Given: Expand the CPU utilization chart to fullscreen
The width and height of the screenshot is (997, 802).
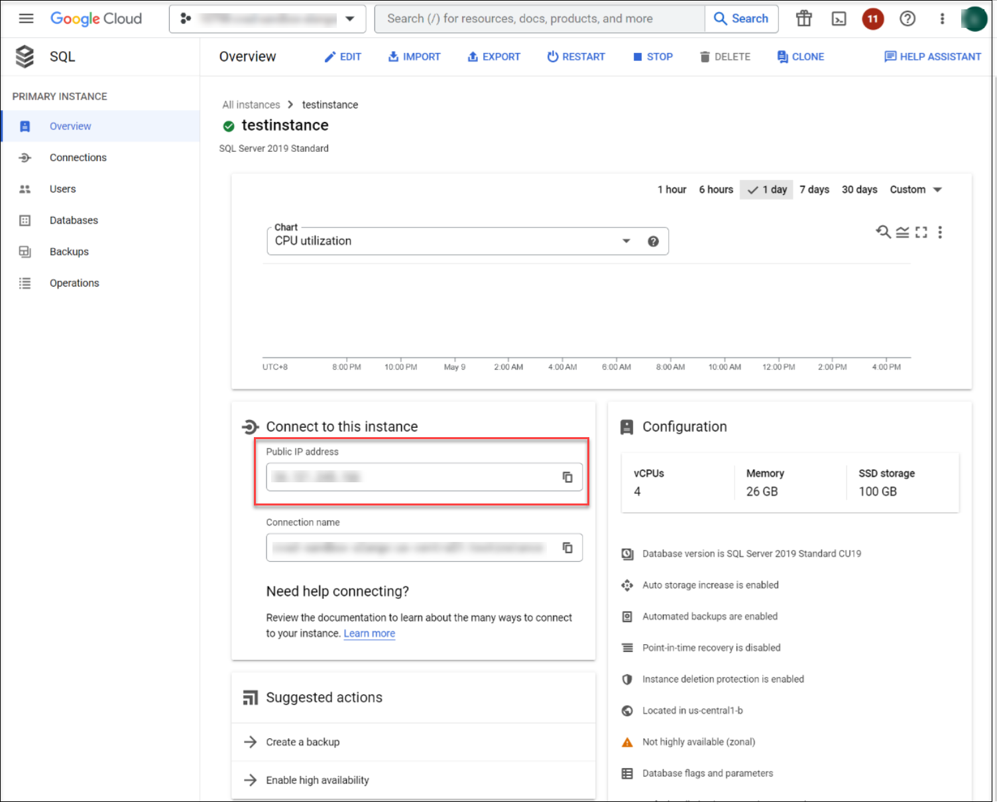Looking at the screenshot, I should click(921, 232).
